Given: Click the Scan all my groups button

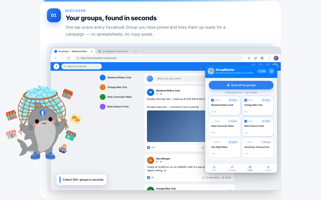Looking at the screenshot, I should click(x=241, y=85).
